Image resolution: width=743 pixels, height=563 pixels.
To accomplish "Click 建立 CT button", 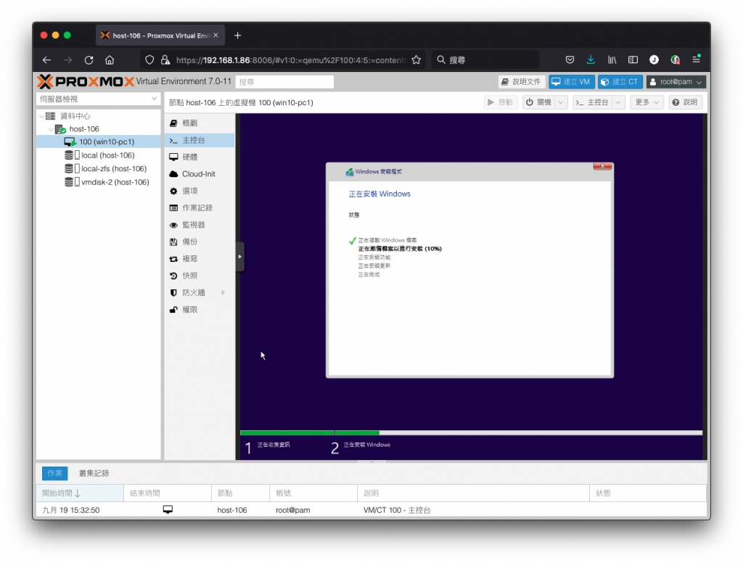I will [x=620, y=82].
